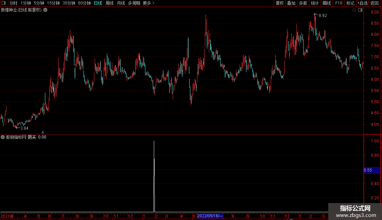382x220 pixels.
Task: Open the 多股 multi-stock view
Action: pyautogui.click(x=303, y=3)
